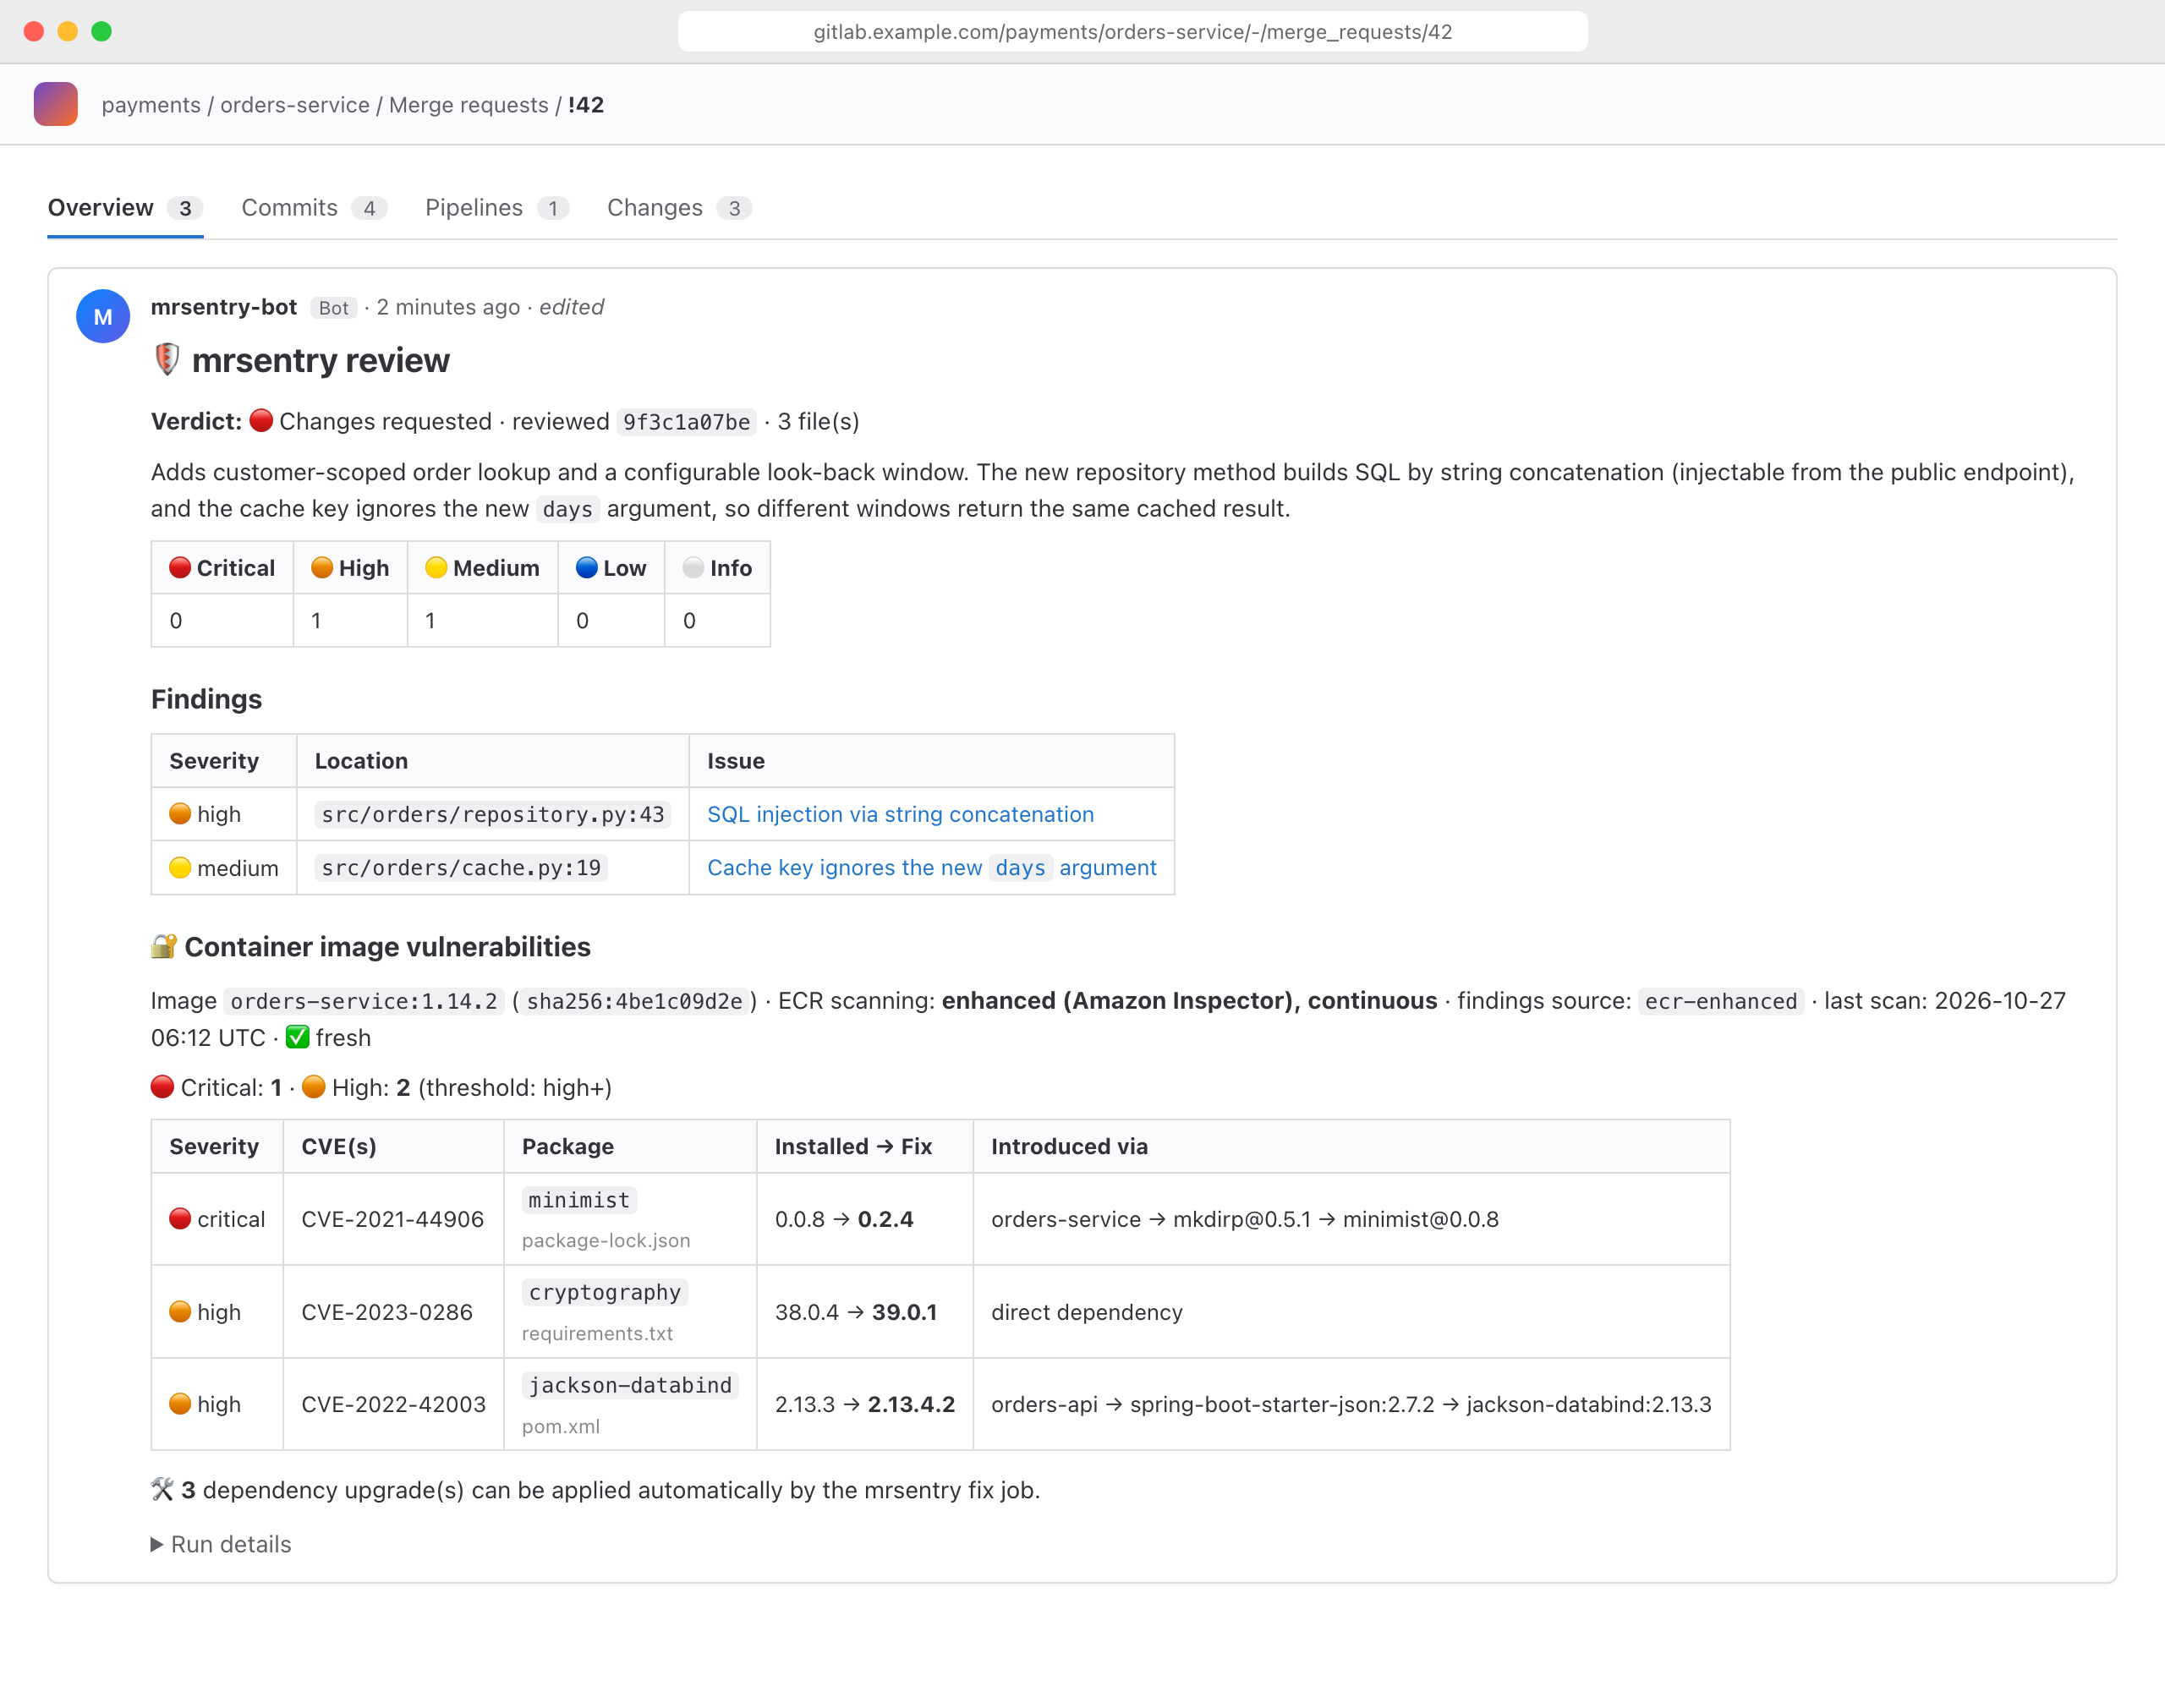Click the GitLab project avatar icon
Screen dimensions: 2165x1708
pyautogui.click(x=56, y=104)
